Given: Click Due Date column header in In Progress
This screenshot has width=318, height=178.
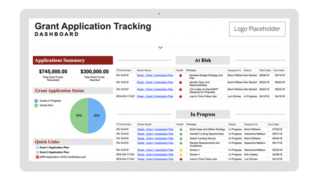Looking at the screenshot, I should [274, 124].
